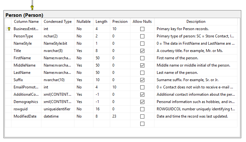The width and height of the screenshot is (246, 142).
Task: Click the Column Name header
Action: point(26,22)
